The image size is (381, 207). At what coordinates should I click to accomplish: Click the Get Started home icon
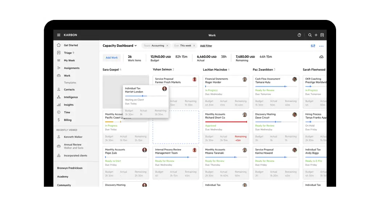pyautogui.click(x=59, y=45)
